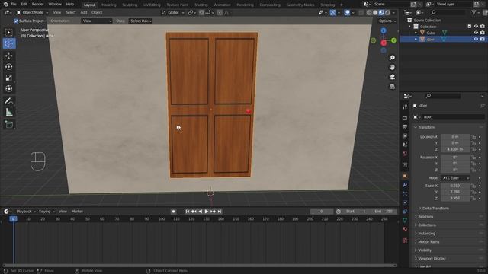Open the Object Data green triangle tab

point(405,220)
